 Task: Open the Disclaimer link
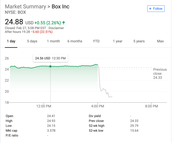tap(57, 28)
